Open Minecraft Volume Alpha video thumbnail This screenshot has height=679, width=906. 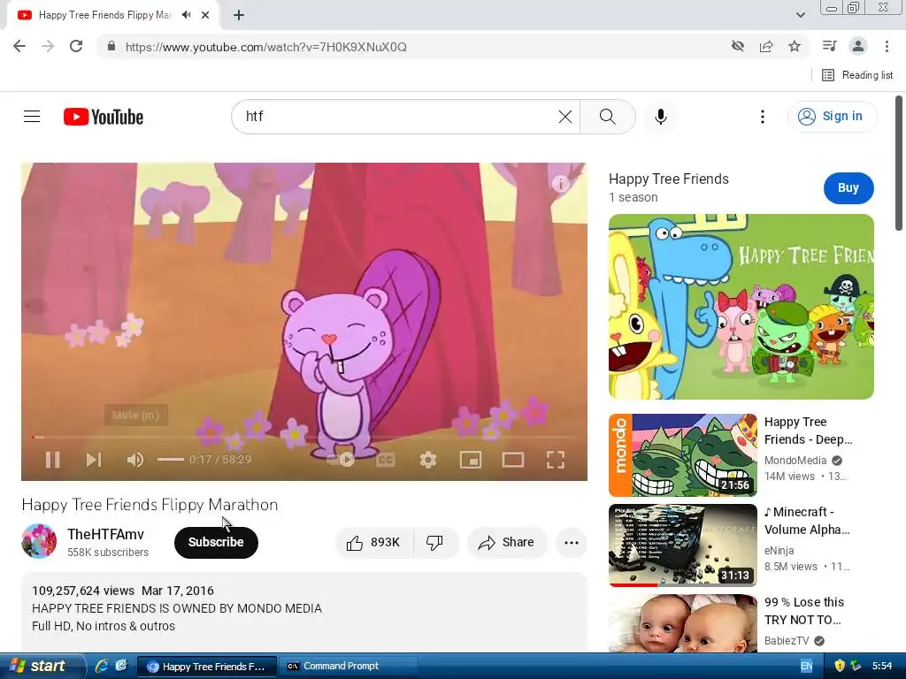pyautogui.click(x=683, y=545)
